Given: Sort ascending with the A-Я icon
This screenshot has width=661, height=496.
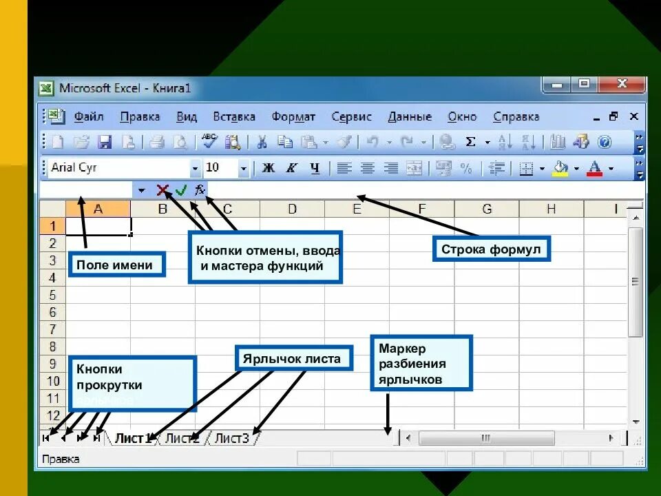Looking at the screenshot, I should 505,142.
